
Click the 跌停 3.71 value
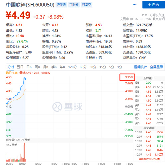tap(98, 30)
